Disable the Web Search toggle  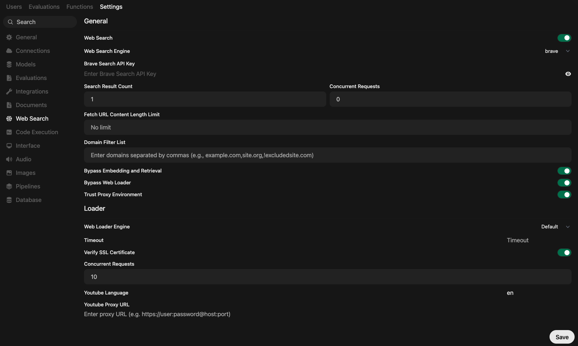(564, 38)
